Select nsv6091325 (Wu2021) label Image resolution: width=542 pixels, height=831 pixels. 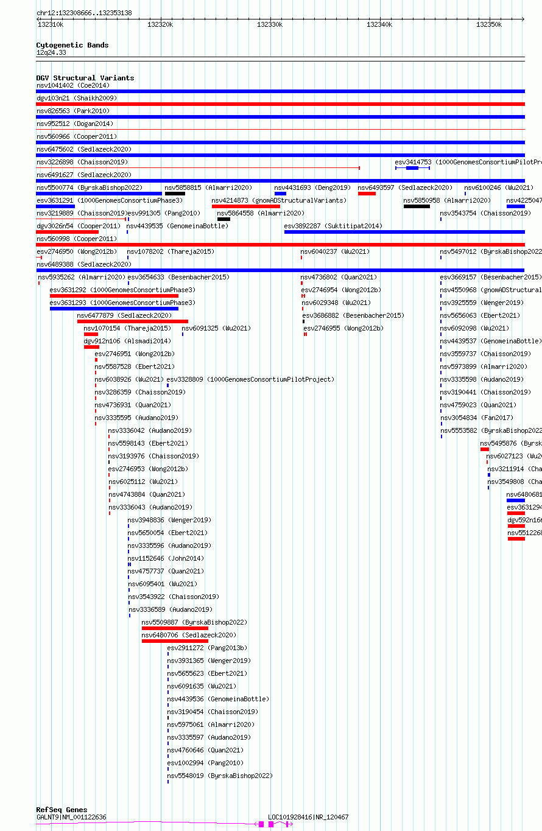[x=216, y=328]
